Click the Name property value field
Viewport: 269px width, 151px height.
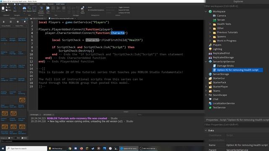tap(247, 145)
